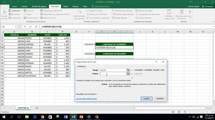Open the Revisar tab
The image size is (215, 120).
pyautogui.click(x=76, y=6)
